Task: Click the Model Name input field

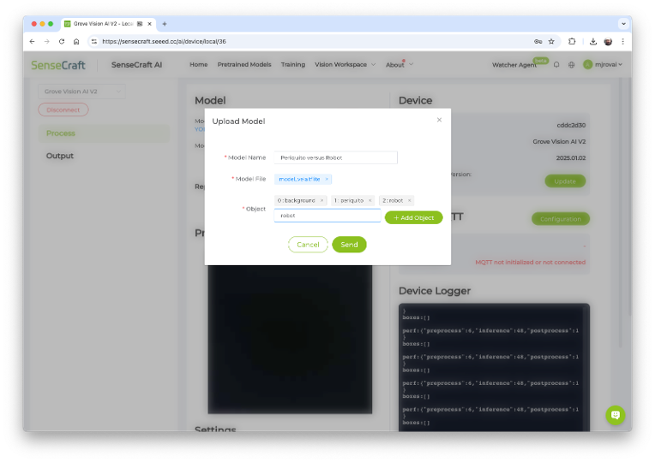Action: pyautogui.click(x=336, y=157)
